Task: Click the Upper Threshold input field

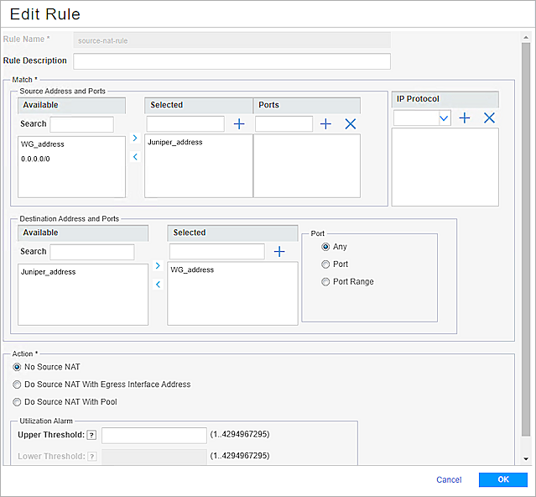Action: [x=154, y=436]
